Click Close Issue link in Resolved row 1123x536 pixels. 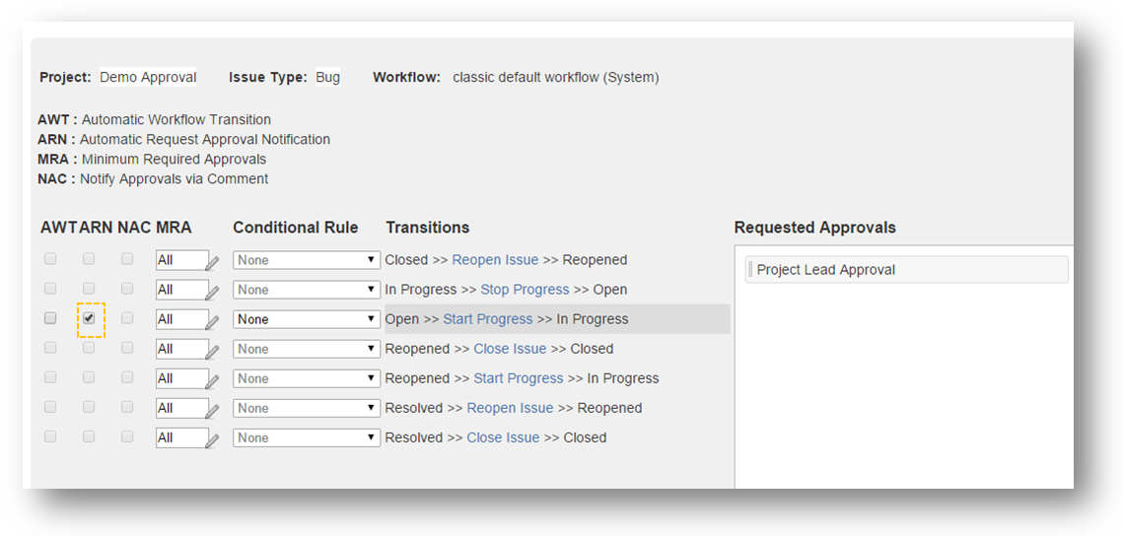pos(503,437)
